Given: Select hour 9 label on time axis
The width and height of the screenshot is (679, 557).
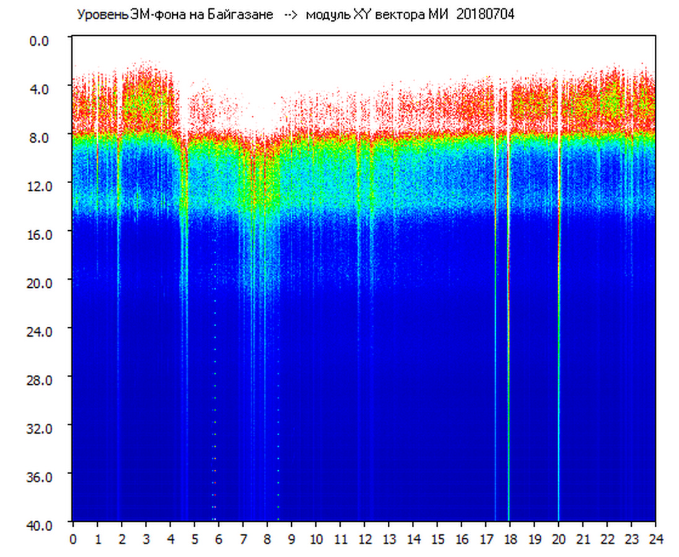Looking at the screenshot, I should 291,538.
